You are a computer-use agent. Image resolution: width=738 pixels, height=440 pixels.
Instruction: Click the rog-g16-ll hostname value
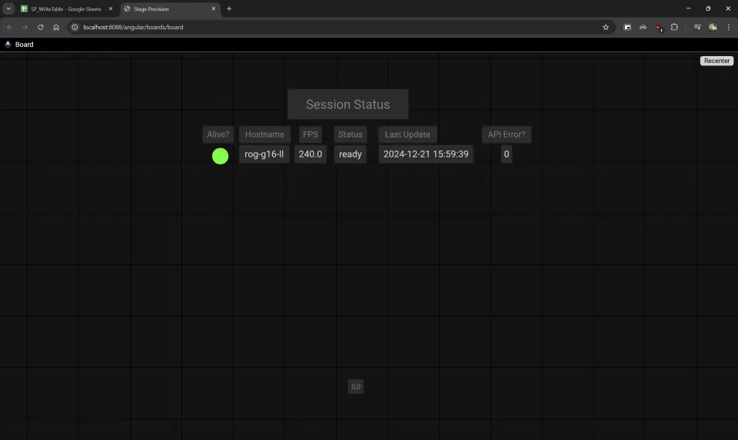pyautogui.click(x=264, y=154)
